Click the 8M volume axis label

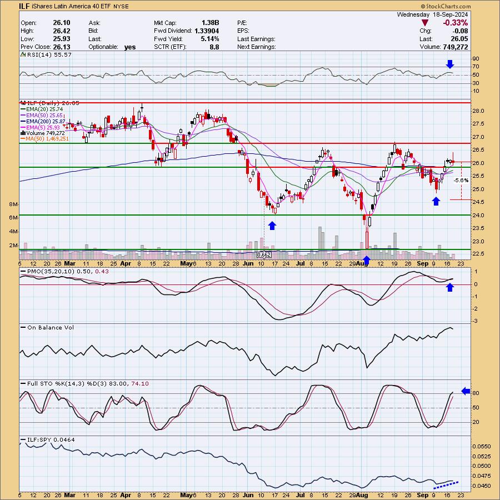coord(13,204)
